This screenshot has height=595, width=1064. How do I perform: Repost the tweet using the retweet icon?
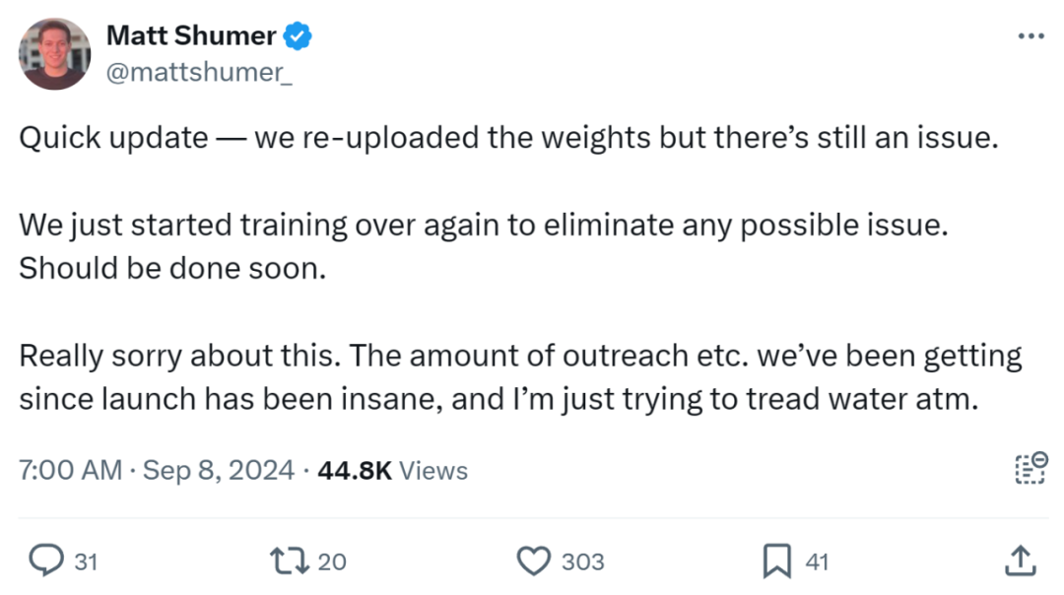pos(288,562)
